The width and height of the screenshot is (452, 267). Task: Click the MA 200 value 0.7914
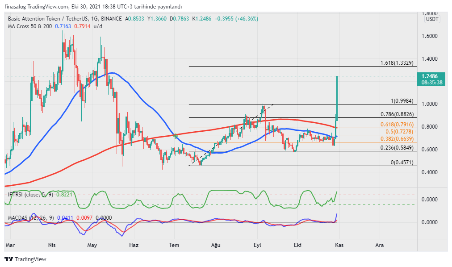coord(82,26)
